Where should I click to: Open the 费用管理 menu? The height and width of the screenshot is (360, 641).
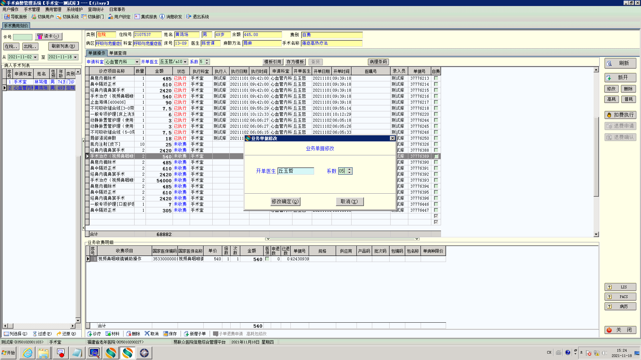click(x=53, y=9)
